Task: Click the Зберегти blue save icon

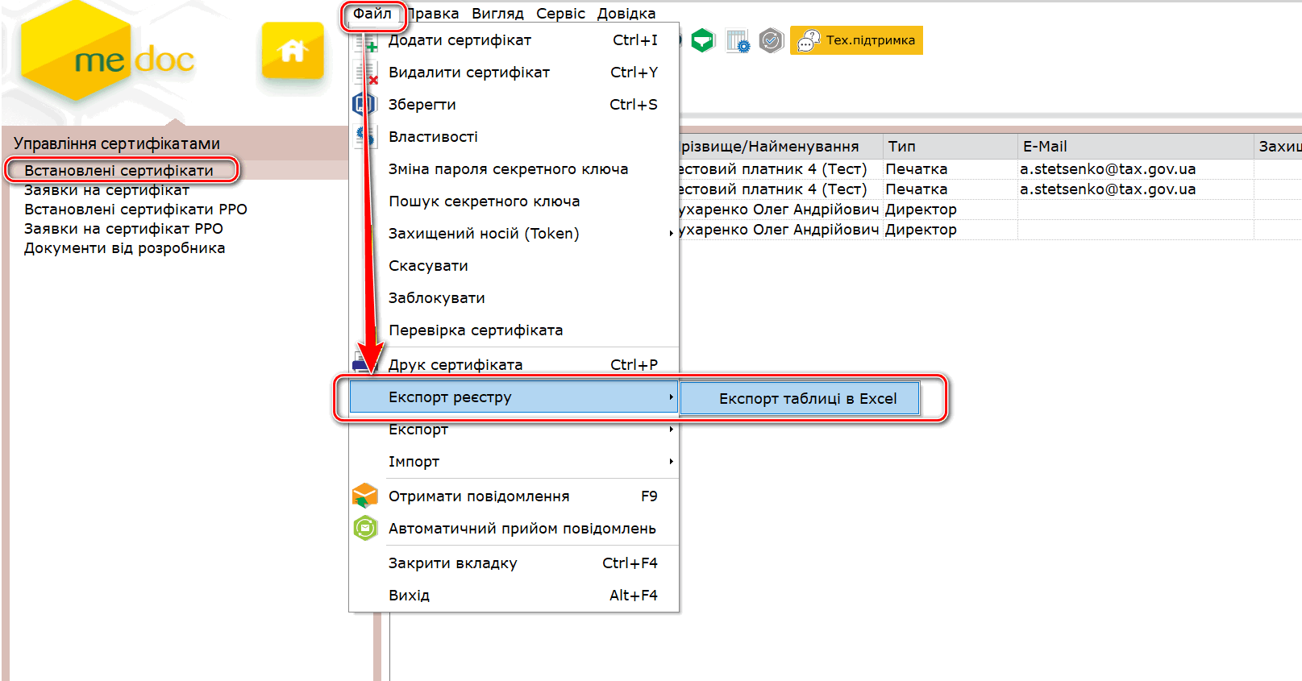Action: [364, 104]
